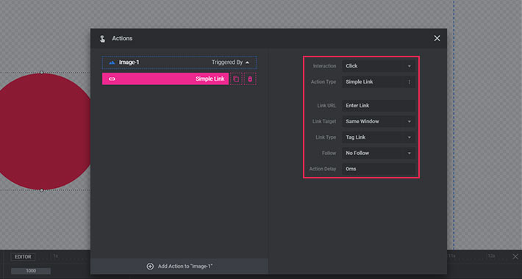Click the EDITOR button in timeline
The width and height of the screenshot is (522, 279).
(x=23, y=257)
